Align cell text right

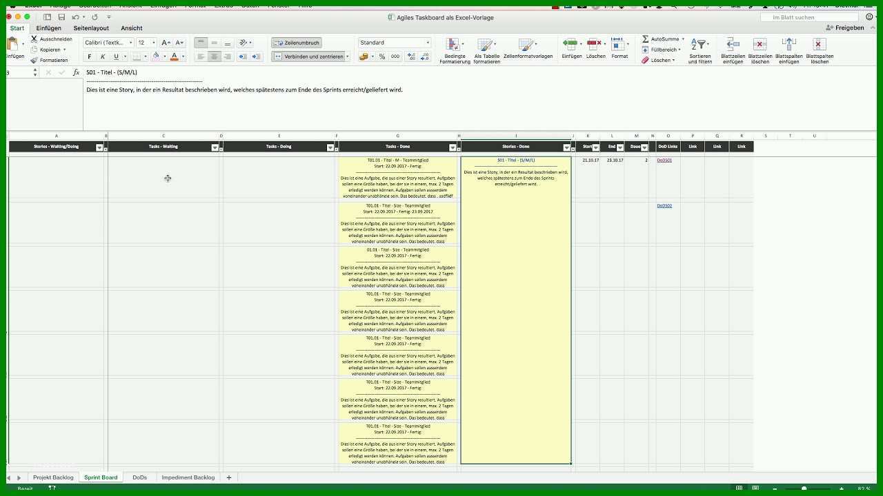228,56
